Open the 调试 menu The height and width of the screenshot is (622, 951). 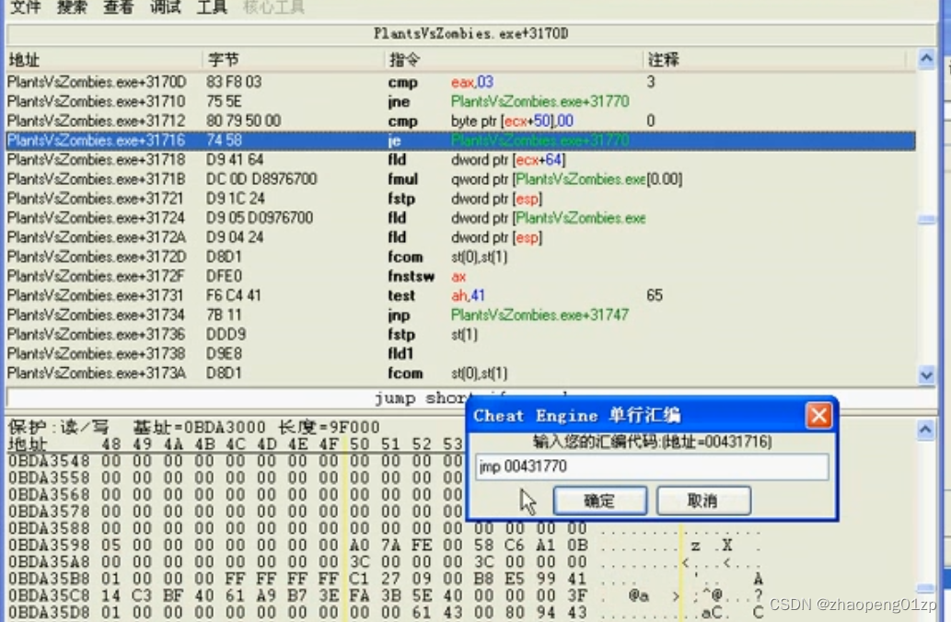pos(165,6)
